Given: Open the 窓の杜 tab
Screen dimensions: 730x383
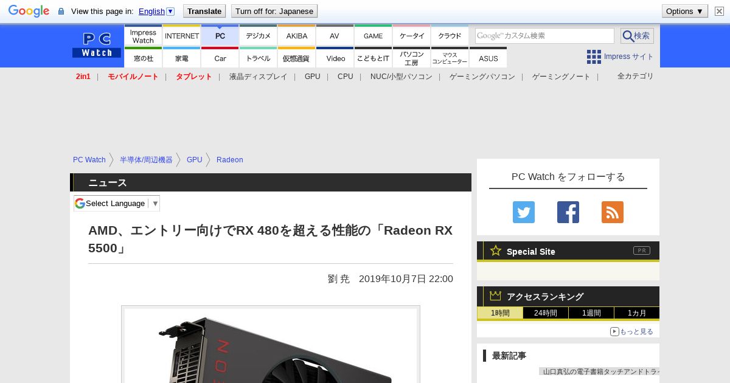Looking at the screenshot, I should [143, 58].
